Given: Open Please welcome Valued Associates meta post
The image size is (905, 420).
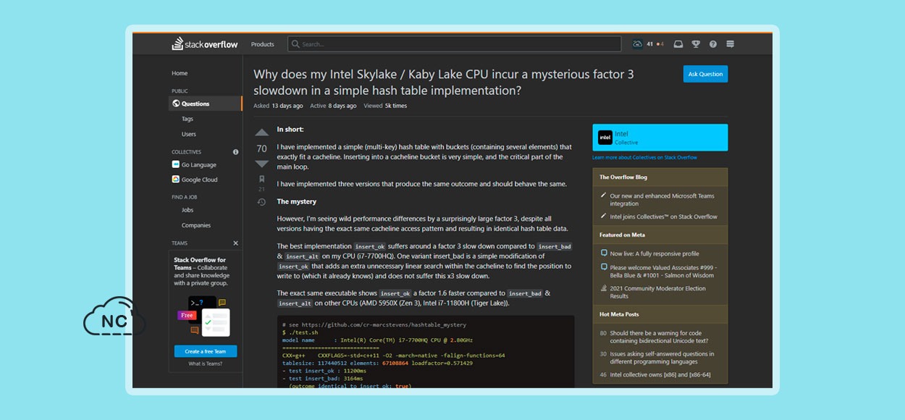Looking at the screenshot, I should [x=663, y=272].
